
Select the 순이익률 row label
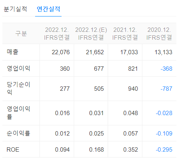point(19,133)
